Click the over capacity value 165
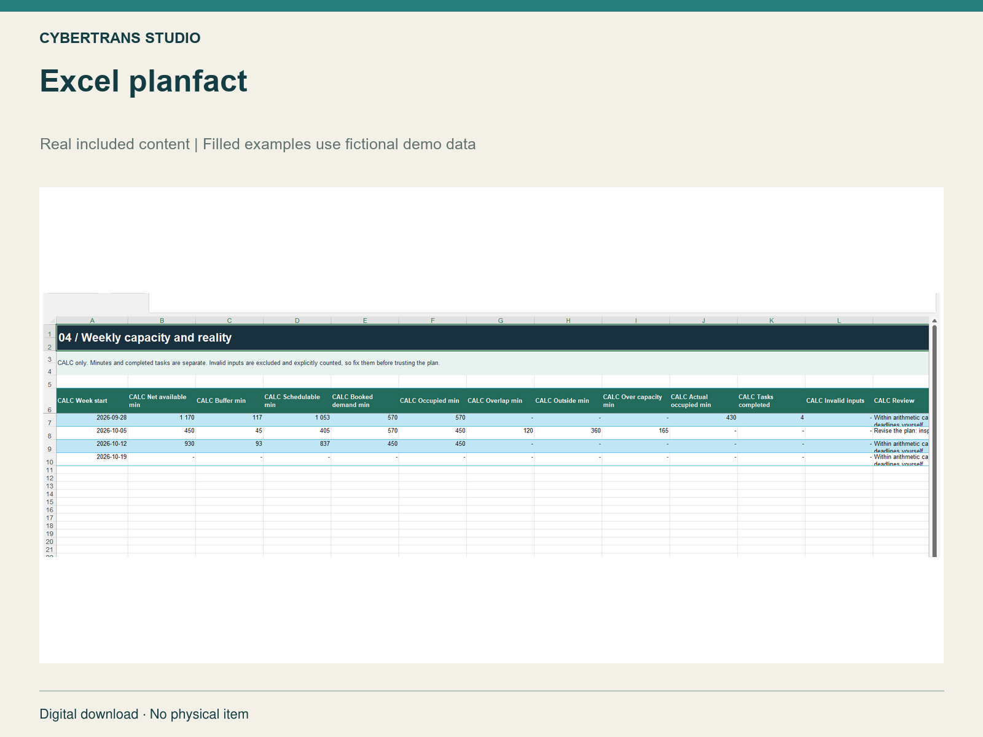 [636, 433]
